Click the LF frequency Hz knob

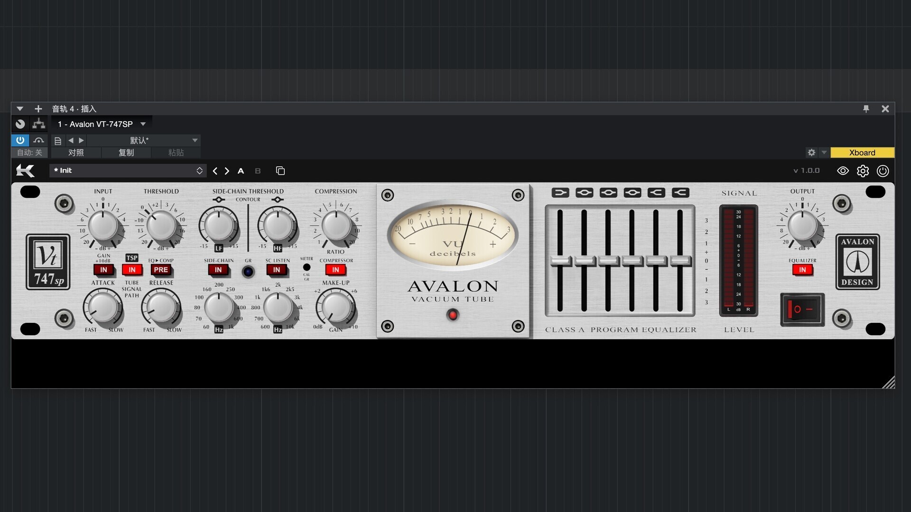[x=219, y=308]
